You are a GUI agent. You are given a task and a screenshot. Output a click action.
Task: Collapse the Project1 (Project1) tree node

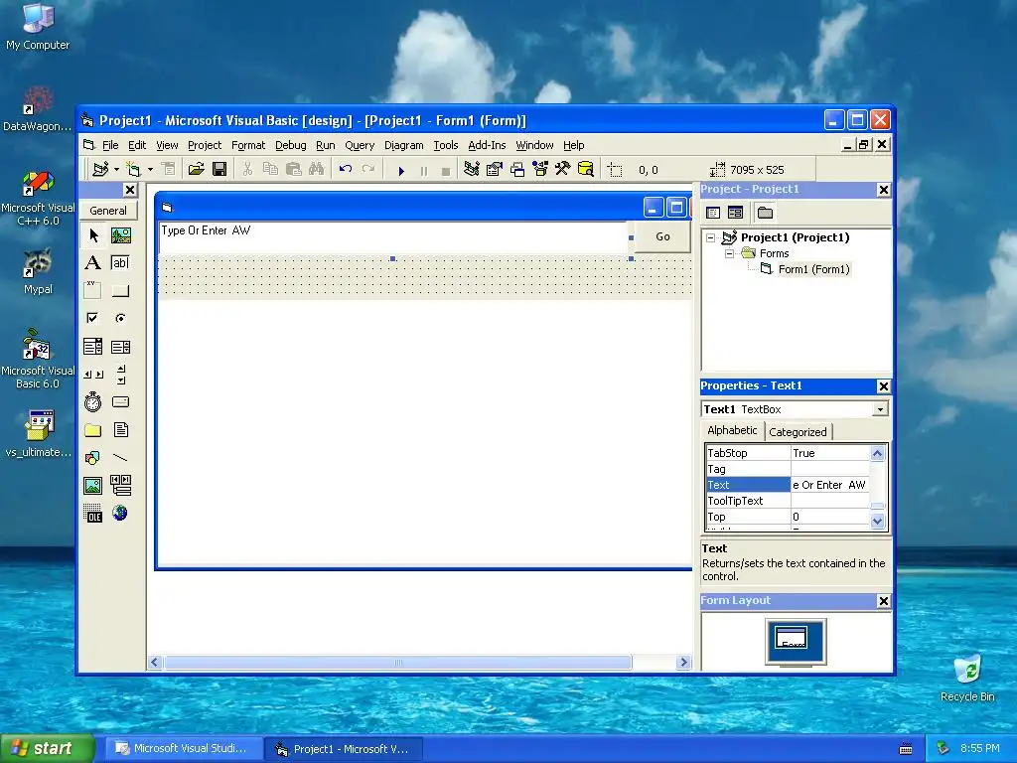711,237
